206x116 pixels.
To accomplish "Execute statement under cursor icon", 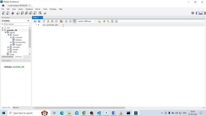I will click(48, 21).
